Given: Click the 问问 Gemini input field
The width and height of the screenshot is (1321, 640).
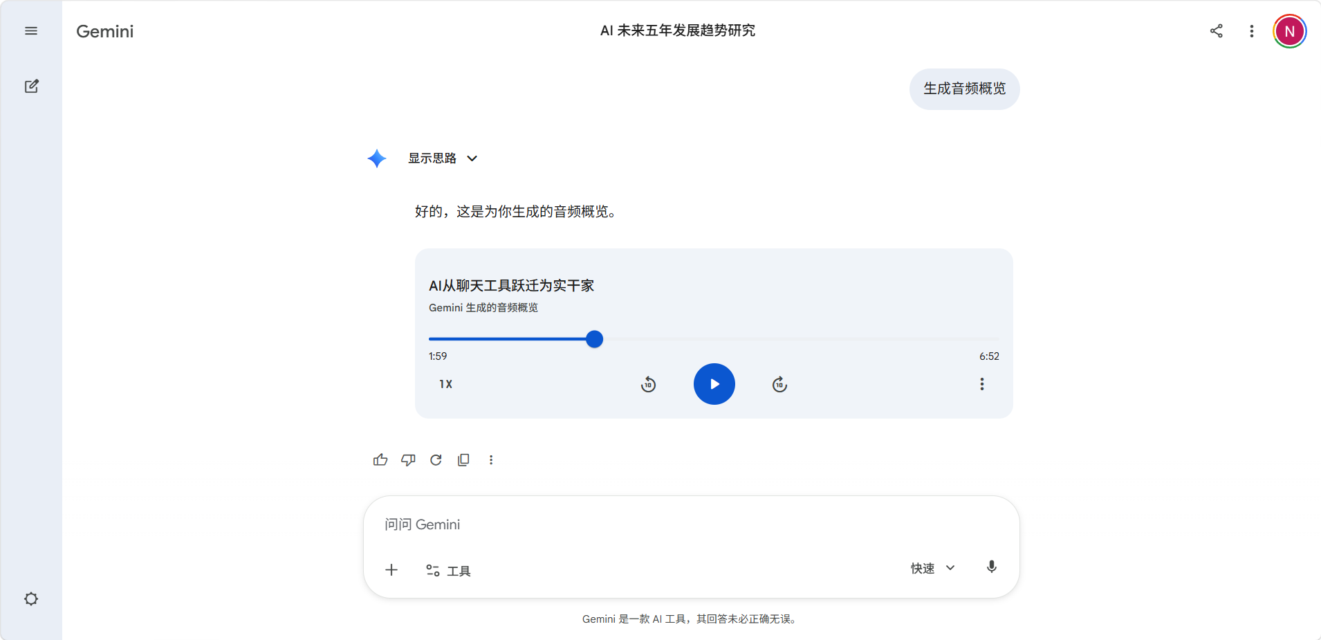Looking at the screenshot, I should [692, 524].
